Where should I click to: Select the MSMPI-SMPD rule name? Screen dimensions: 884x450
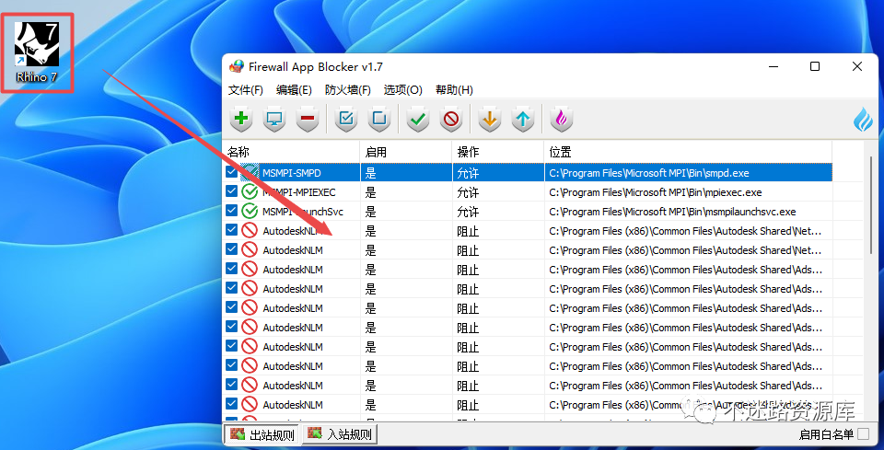[x=292, y=173]
